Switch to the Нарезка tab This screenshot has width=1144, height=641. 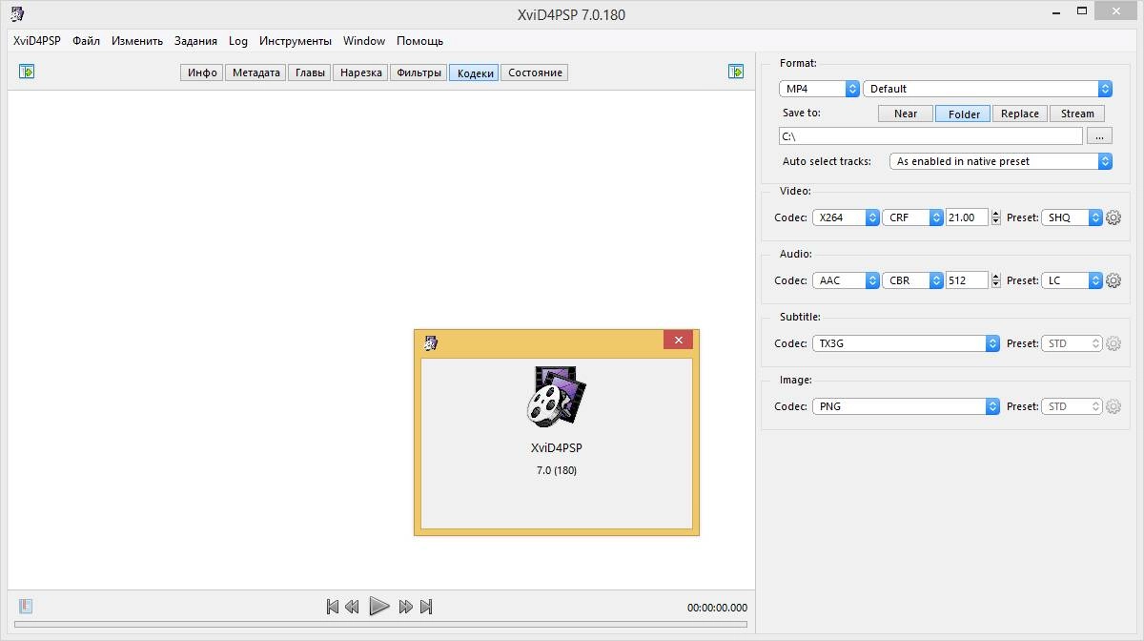point(360,72)
